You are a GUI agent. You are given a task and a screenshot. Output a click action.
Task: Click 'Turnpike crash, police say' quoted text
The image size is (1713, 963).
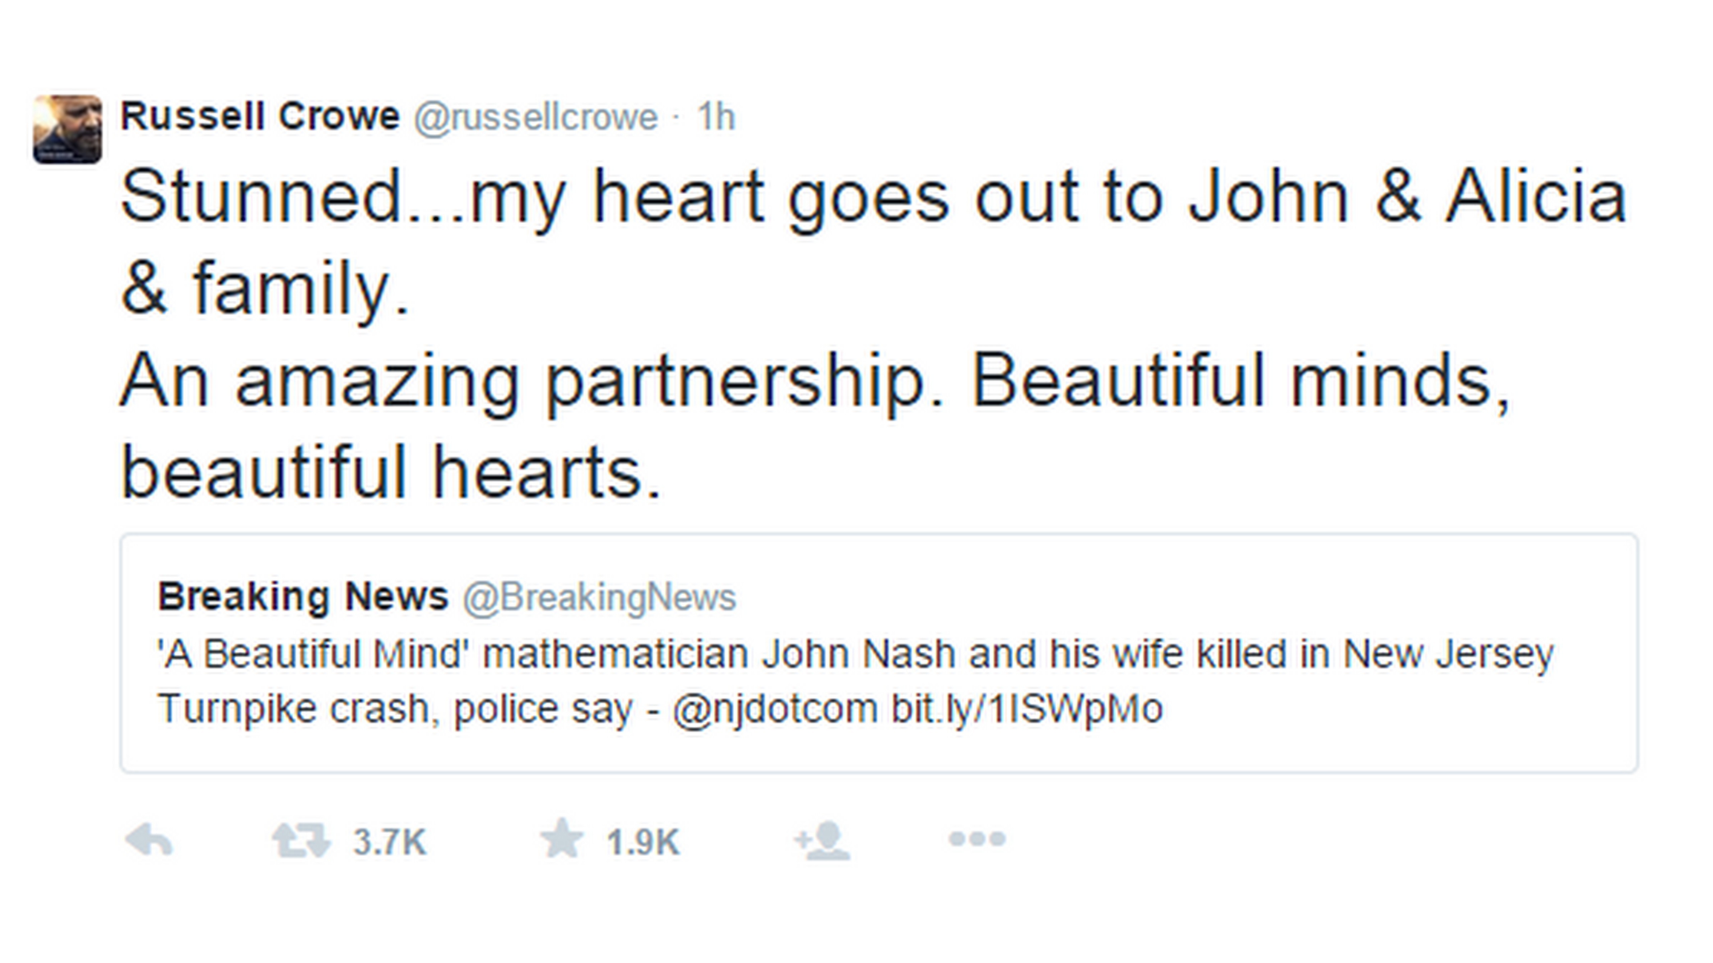[395, 709]
